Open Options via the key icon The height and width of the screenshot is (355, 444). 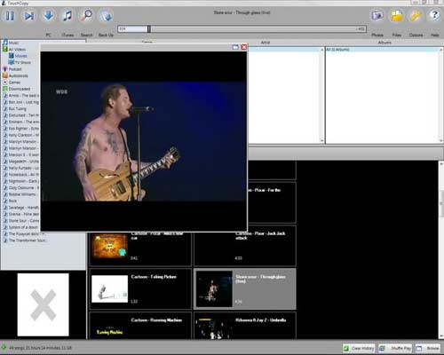point(416,15)
